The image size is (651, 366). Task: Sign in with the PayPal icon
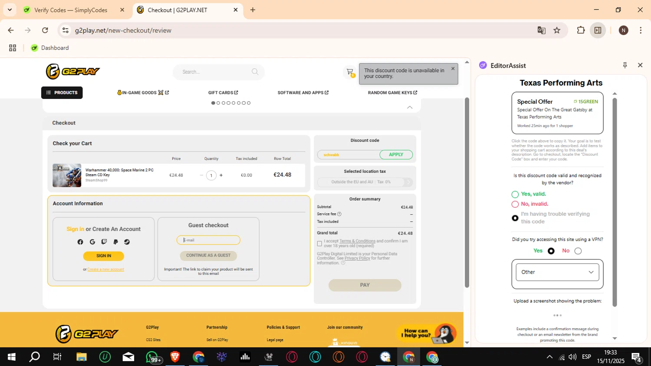coord(115,242)
